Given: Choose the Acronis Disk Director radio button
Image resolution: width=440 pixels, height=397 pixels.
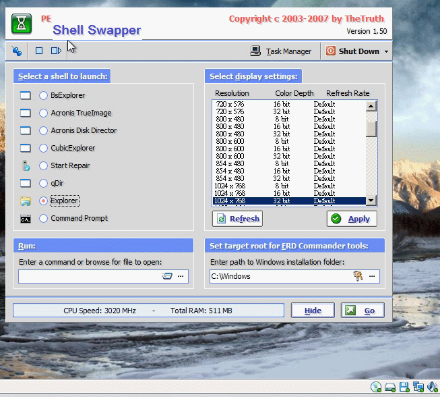Looking at the screenshot, I should pos(43,130).
